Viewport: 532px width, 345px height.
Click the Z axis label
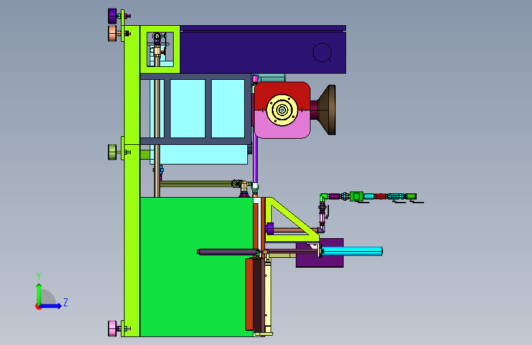(x=66, y=302)
